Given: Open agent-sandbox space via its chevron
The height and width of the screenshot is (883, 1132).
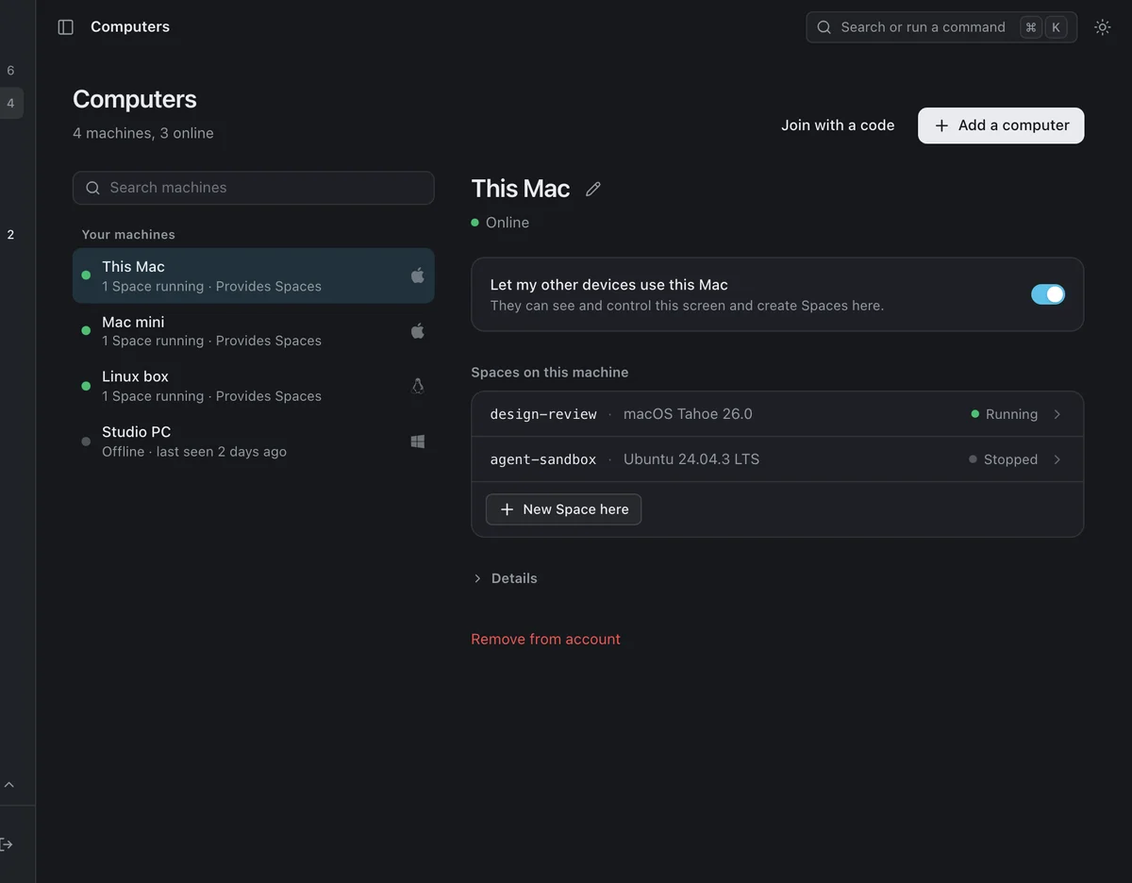Looking at the screenshot, I should (x=1057, y=459).
